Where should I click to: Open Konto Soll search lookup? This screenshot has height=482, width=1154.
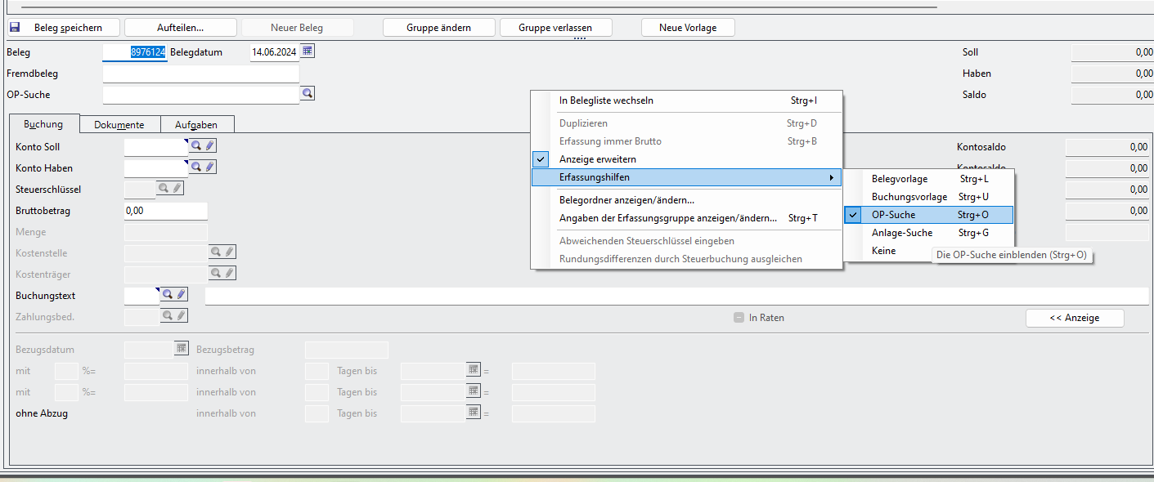[196, 145]
